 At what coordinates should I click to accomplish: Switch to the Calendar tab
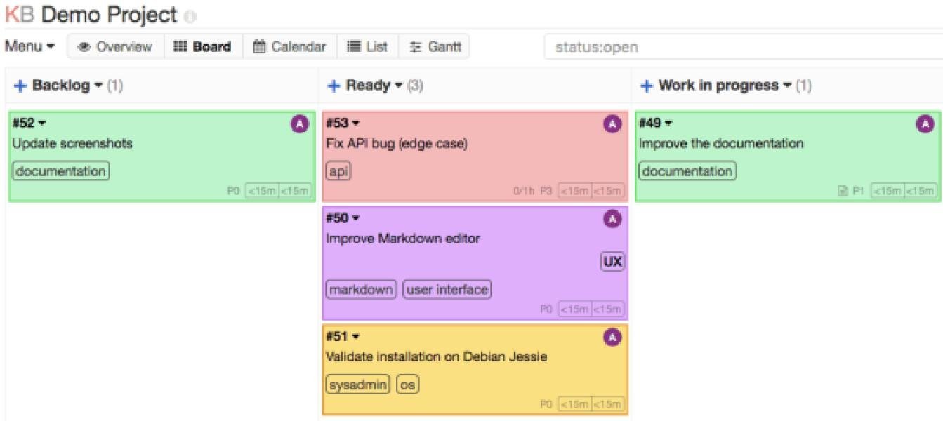click(x=289, y=46)
